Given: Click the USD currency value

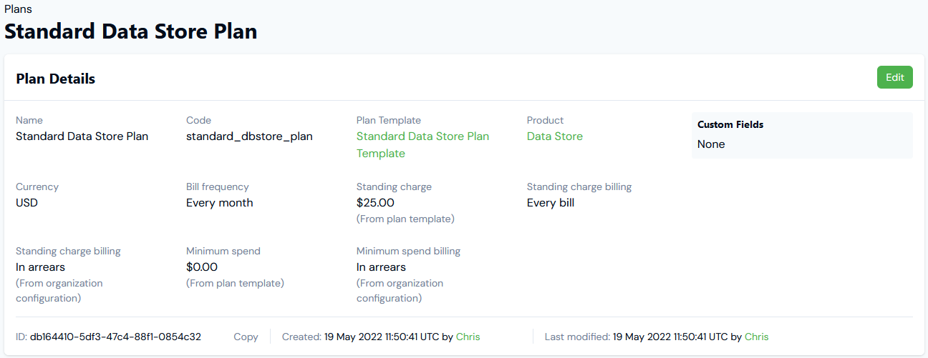Looking at the screenshot, I should pyautogui.click(x=26, y=203).
